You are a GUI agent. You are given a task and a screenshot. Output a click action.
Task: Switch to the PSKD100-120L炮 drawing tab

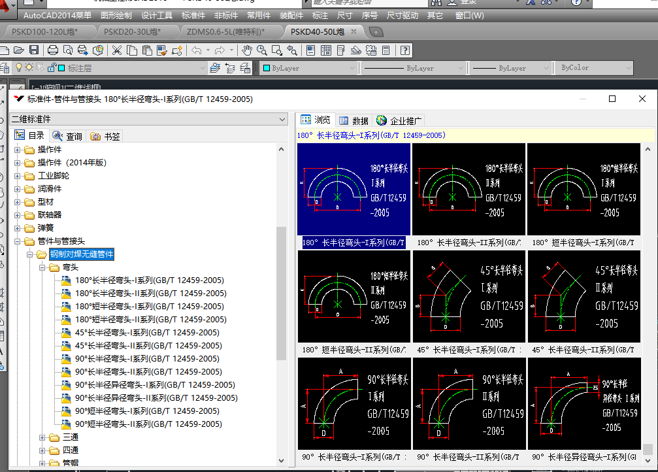(x=44, y=32)
